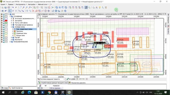Toggle visibility eye for Жилые зоны layer
The image size is (170, 95).
(2, 35)
